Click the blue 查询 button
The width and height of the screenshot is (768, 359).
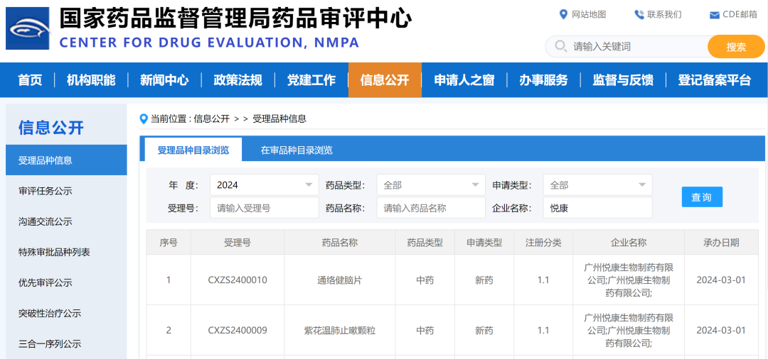pyautogui.click(x=701, y=197)
